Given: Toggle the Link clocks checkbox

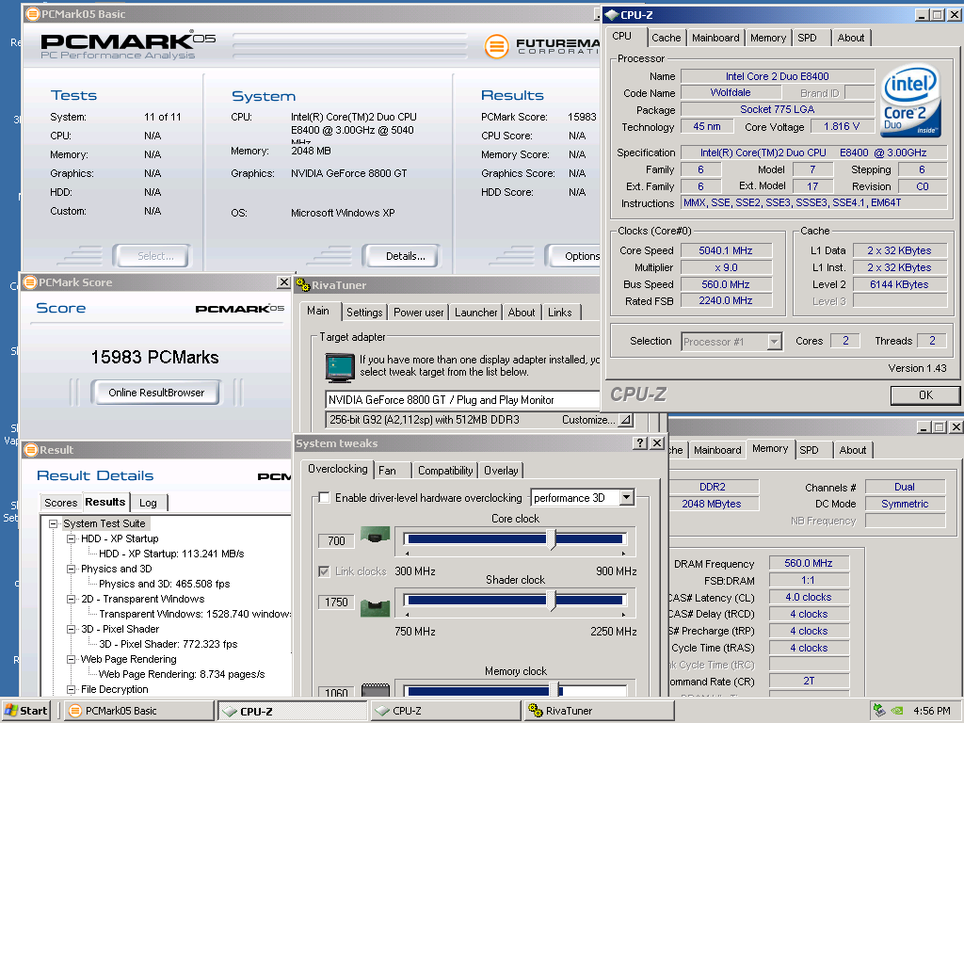Looking at the screenshot, I should click(324, 571).
